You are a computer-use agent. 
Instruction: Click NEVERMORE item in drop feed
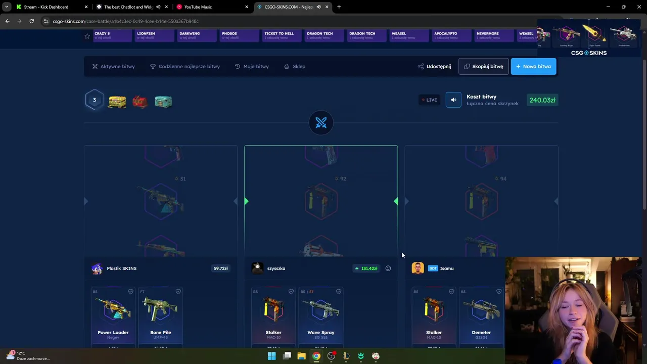point(494,36)
